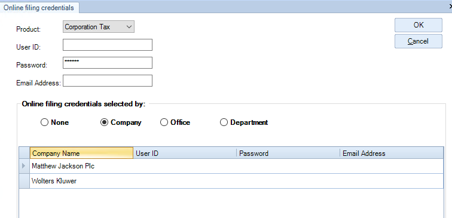Click User ID cell for Wolters Kluwer

185,181
